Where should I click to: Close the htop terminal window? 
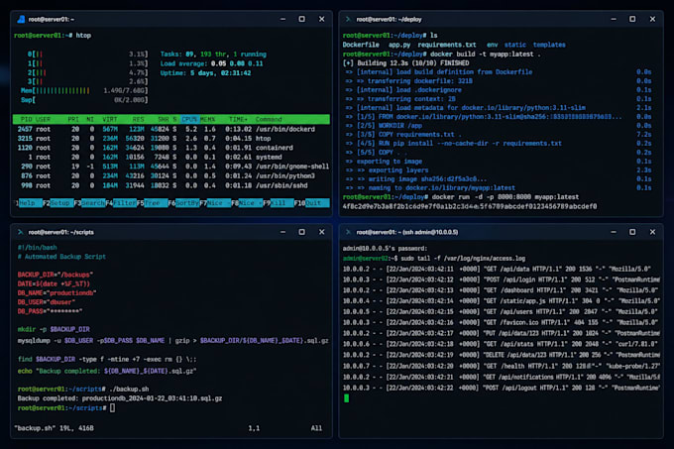(x=321, y=20)
